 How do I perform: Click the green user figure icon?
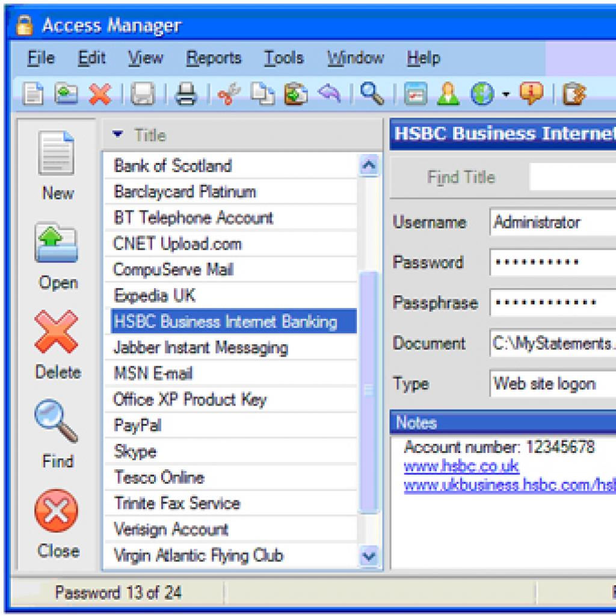tap(448, 94)
